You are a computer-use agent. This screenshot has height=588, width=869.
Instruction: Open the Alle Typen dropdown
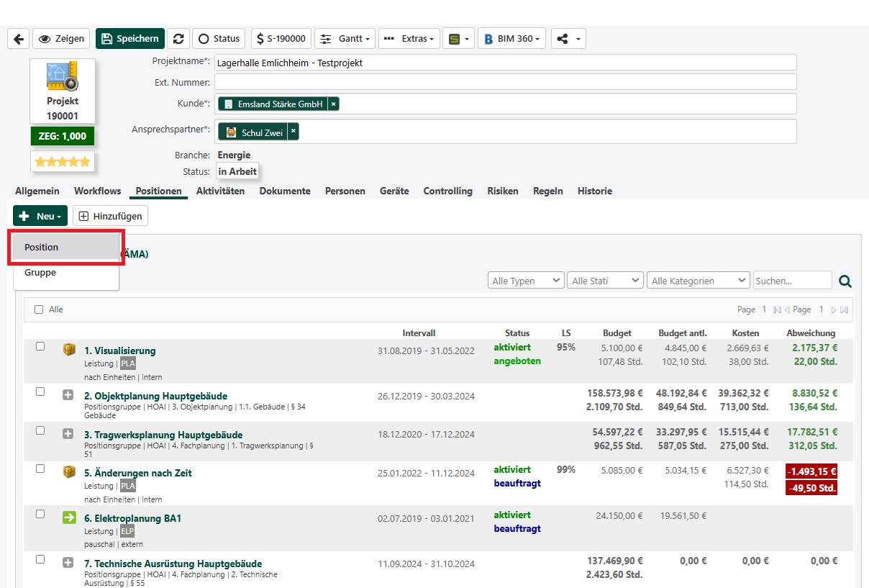coord(526,281)
